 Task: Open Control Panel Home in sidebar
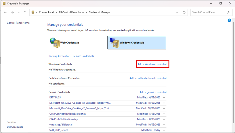18,23
